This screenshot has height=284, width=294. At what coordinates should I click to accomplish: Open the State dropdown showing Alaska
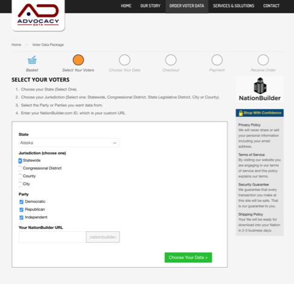click(x=69, y=143)
